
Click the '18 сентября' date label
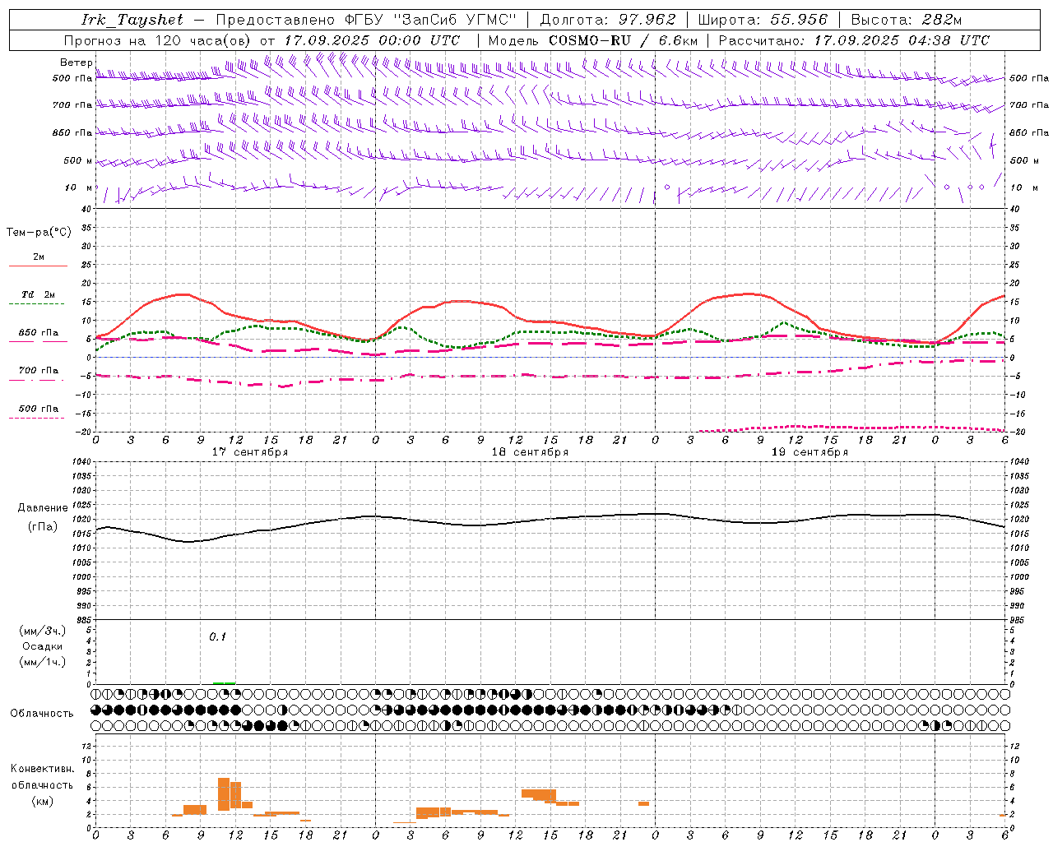[x=530, y=452]
